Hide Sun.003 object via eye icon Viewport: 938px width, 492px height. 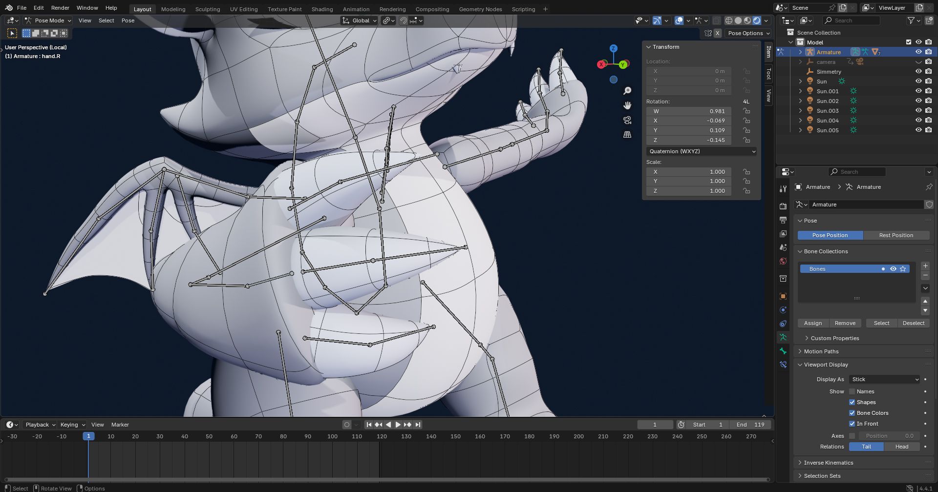click(x=918, y=110)
